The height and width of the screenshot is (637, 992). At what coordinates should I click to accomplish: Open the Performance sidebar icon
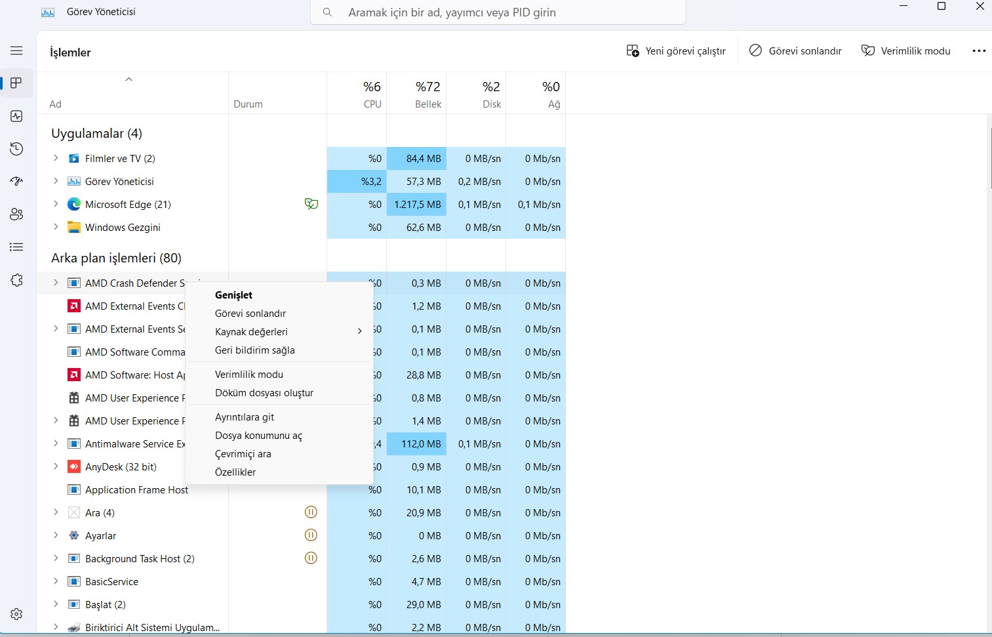click(x=16, y=116)
